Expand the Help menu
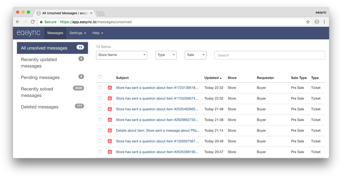342x178 pixels. (x=98, y=33)
